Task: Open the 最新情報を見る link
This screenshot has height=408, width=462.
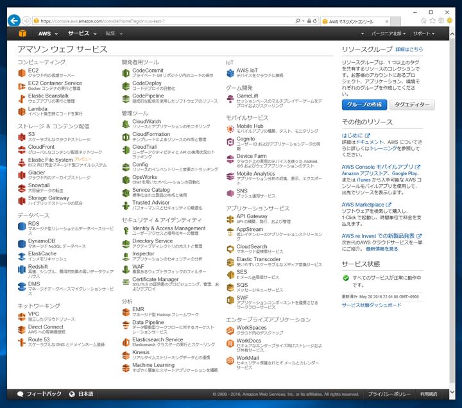Action: [382, 249]
